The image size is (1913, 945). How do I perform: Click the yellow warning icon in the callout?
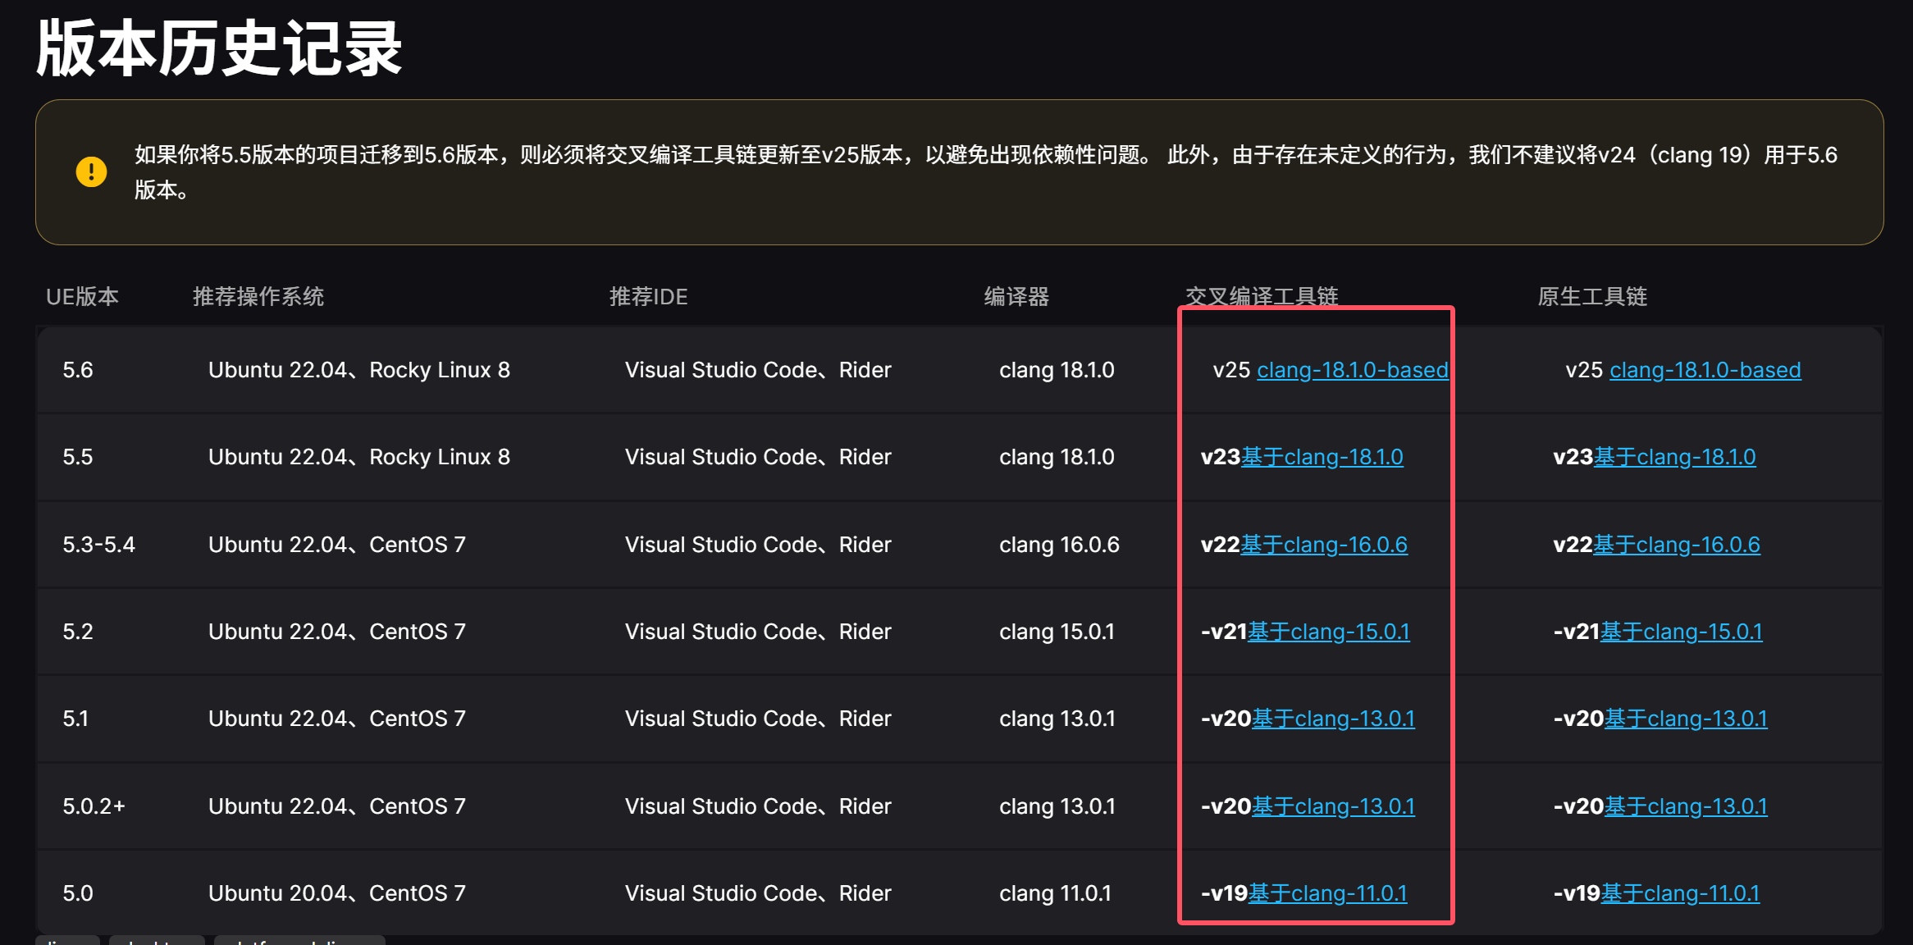91,171
